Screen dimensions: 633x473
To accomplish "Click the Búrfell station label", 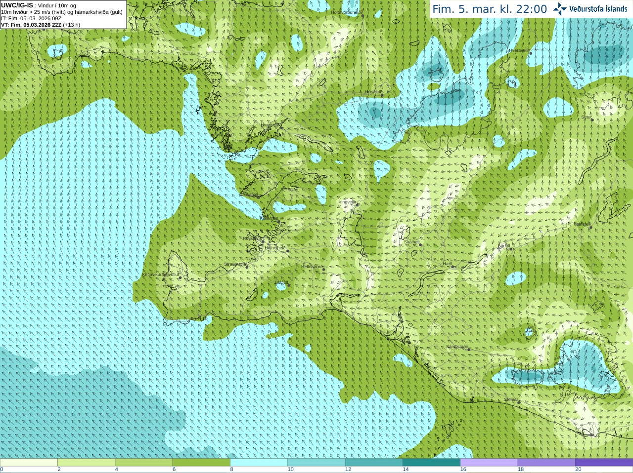I will click(503, 246).
